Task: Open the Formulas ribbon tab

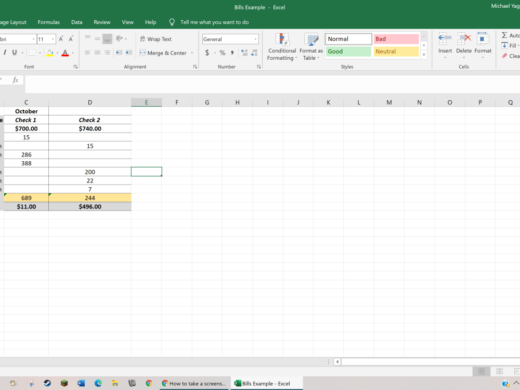Action: coord(49,22)
